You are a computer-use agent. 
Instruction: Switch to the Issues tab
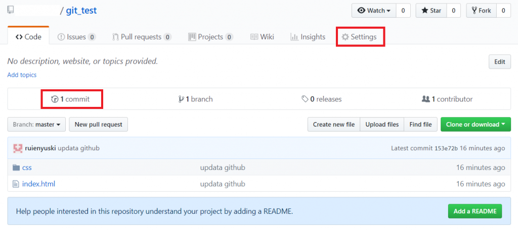77,37
